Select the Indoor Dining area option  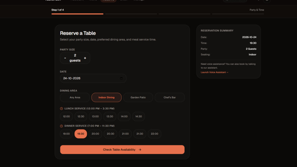tap(106, 97)
